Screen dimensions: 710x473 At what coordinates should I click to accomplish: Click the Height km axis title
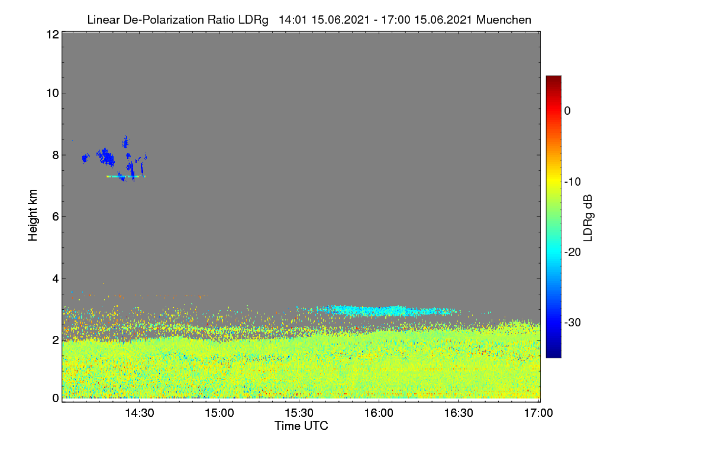tap(33, 215)
